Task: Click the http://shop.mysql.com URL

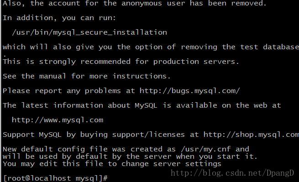Action: (251, 135)
